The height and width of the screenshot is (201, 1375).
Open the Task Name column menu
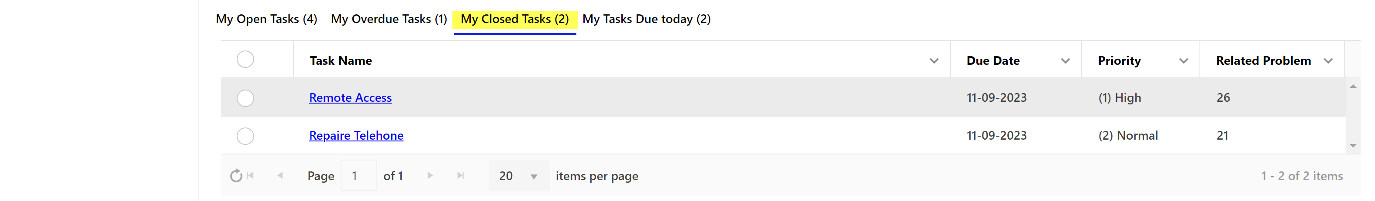pos(934,61)
